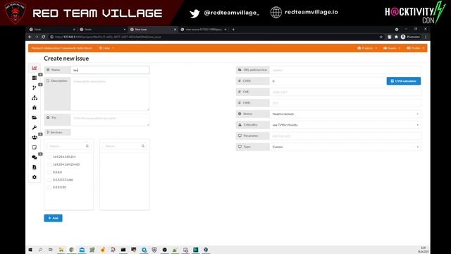Click the browser address bar
Screen dimensions: 451x254
213,37
